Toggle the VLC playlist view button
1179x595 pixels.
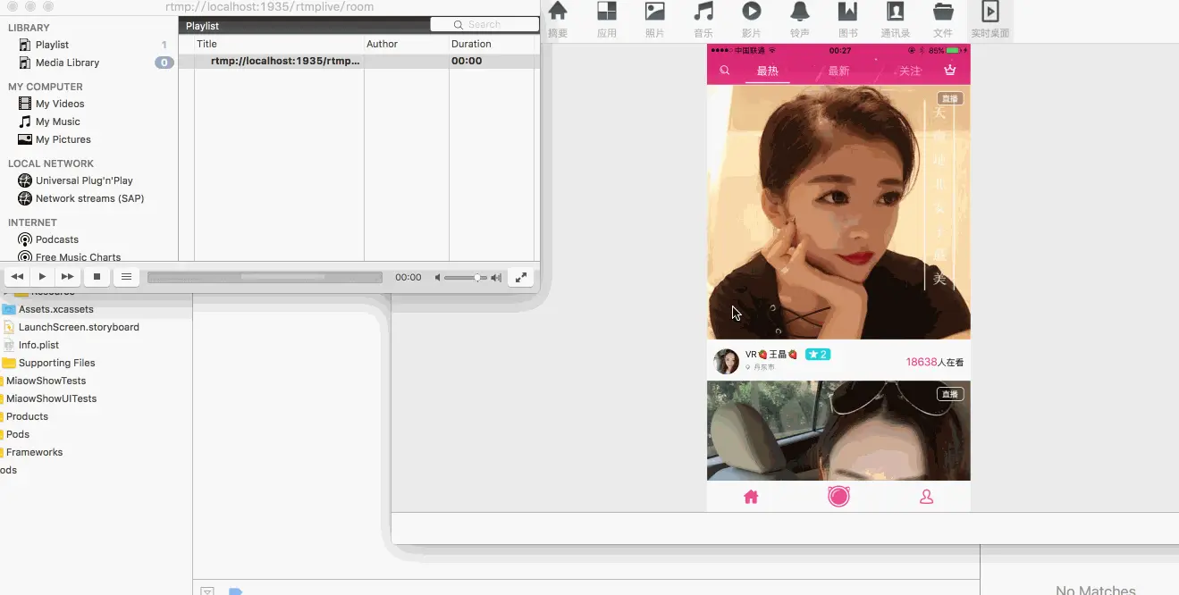click(126, 277)
